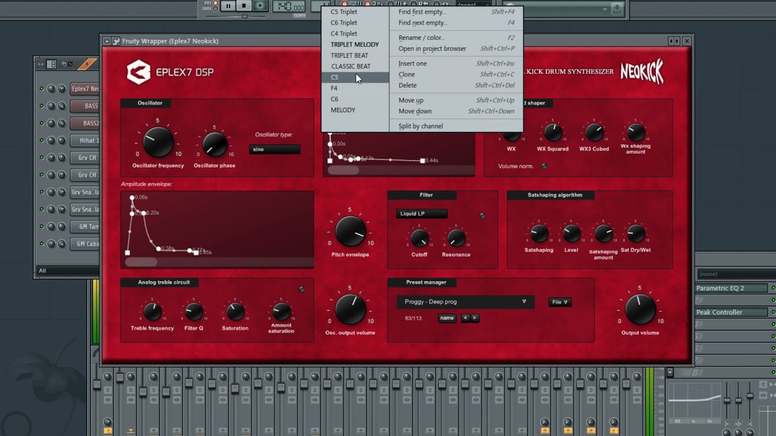Toggle the Filter section power LED
Viewport: 776px width, 436px height.
[x=483, y=215]
